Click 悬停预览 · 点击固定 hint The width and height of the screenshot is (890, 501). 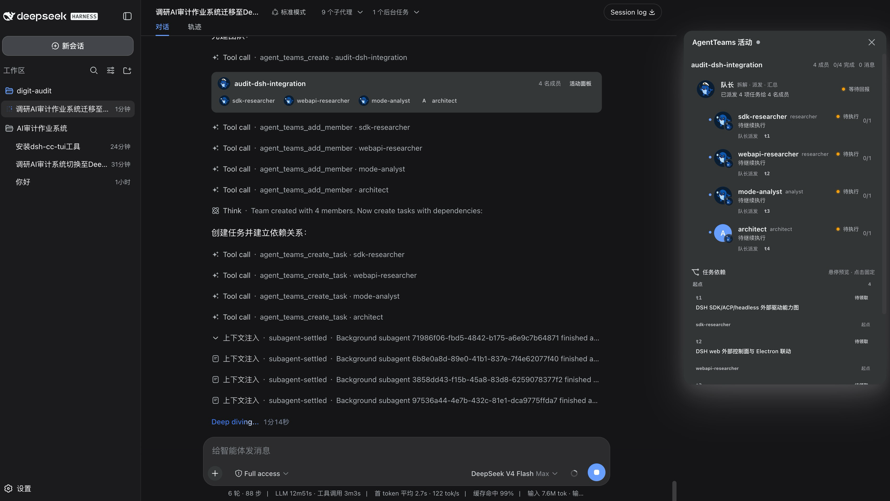pyautogui.click(x=851, y=272)
